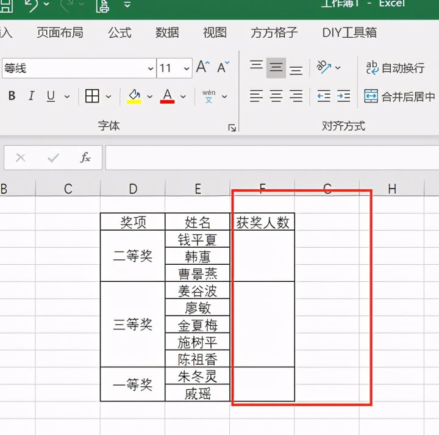Viewport: 439px width, 435px height.
Task: Open the Undo history dropdown arrow
Action: point(46,4)
